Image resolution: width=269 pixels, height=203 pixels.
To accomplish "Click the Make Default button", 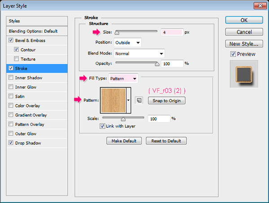I will tap(124, 141).
